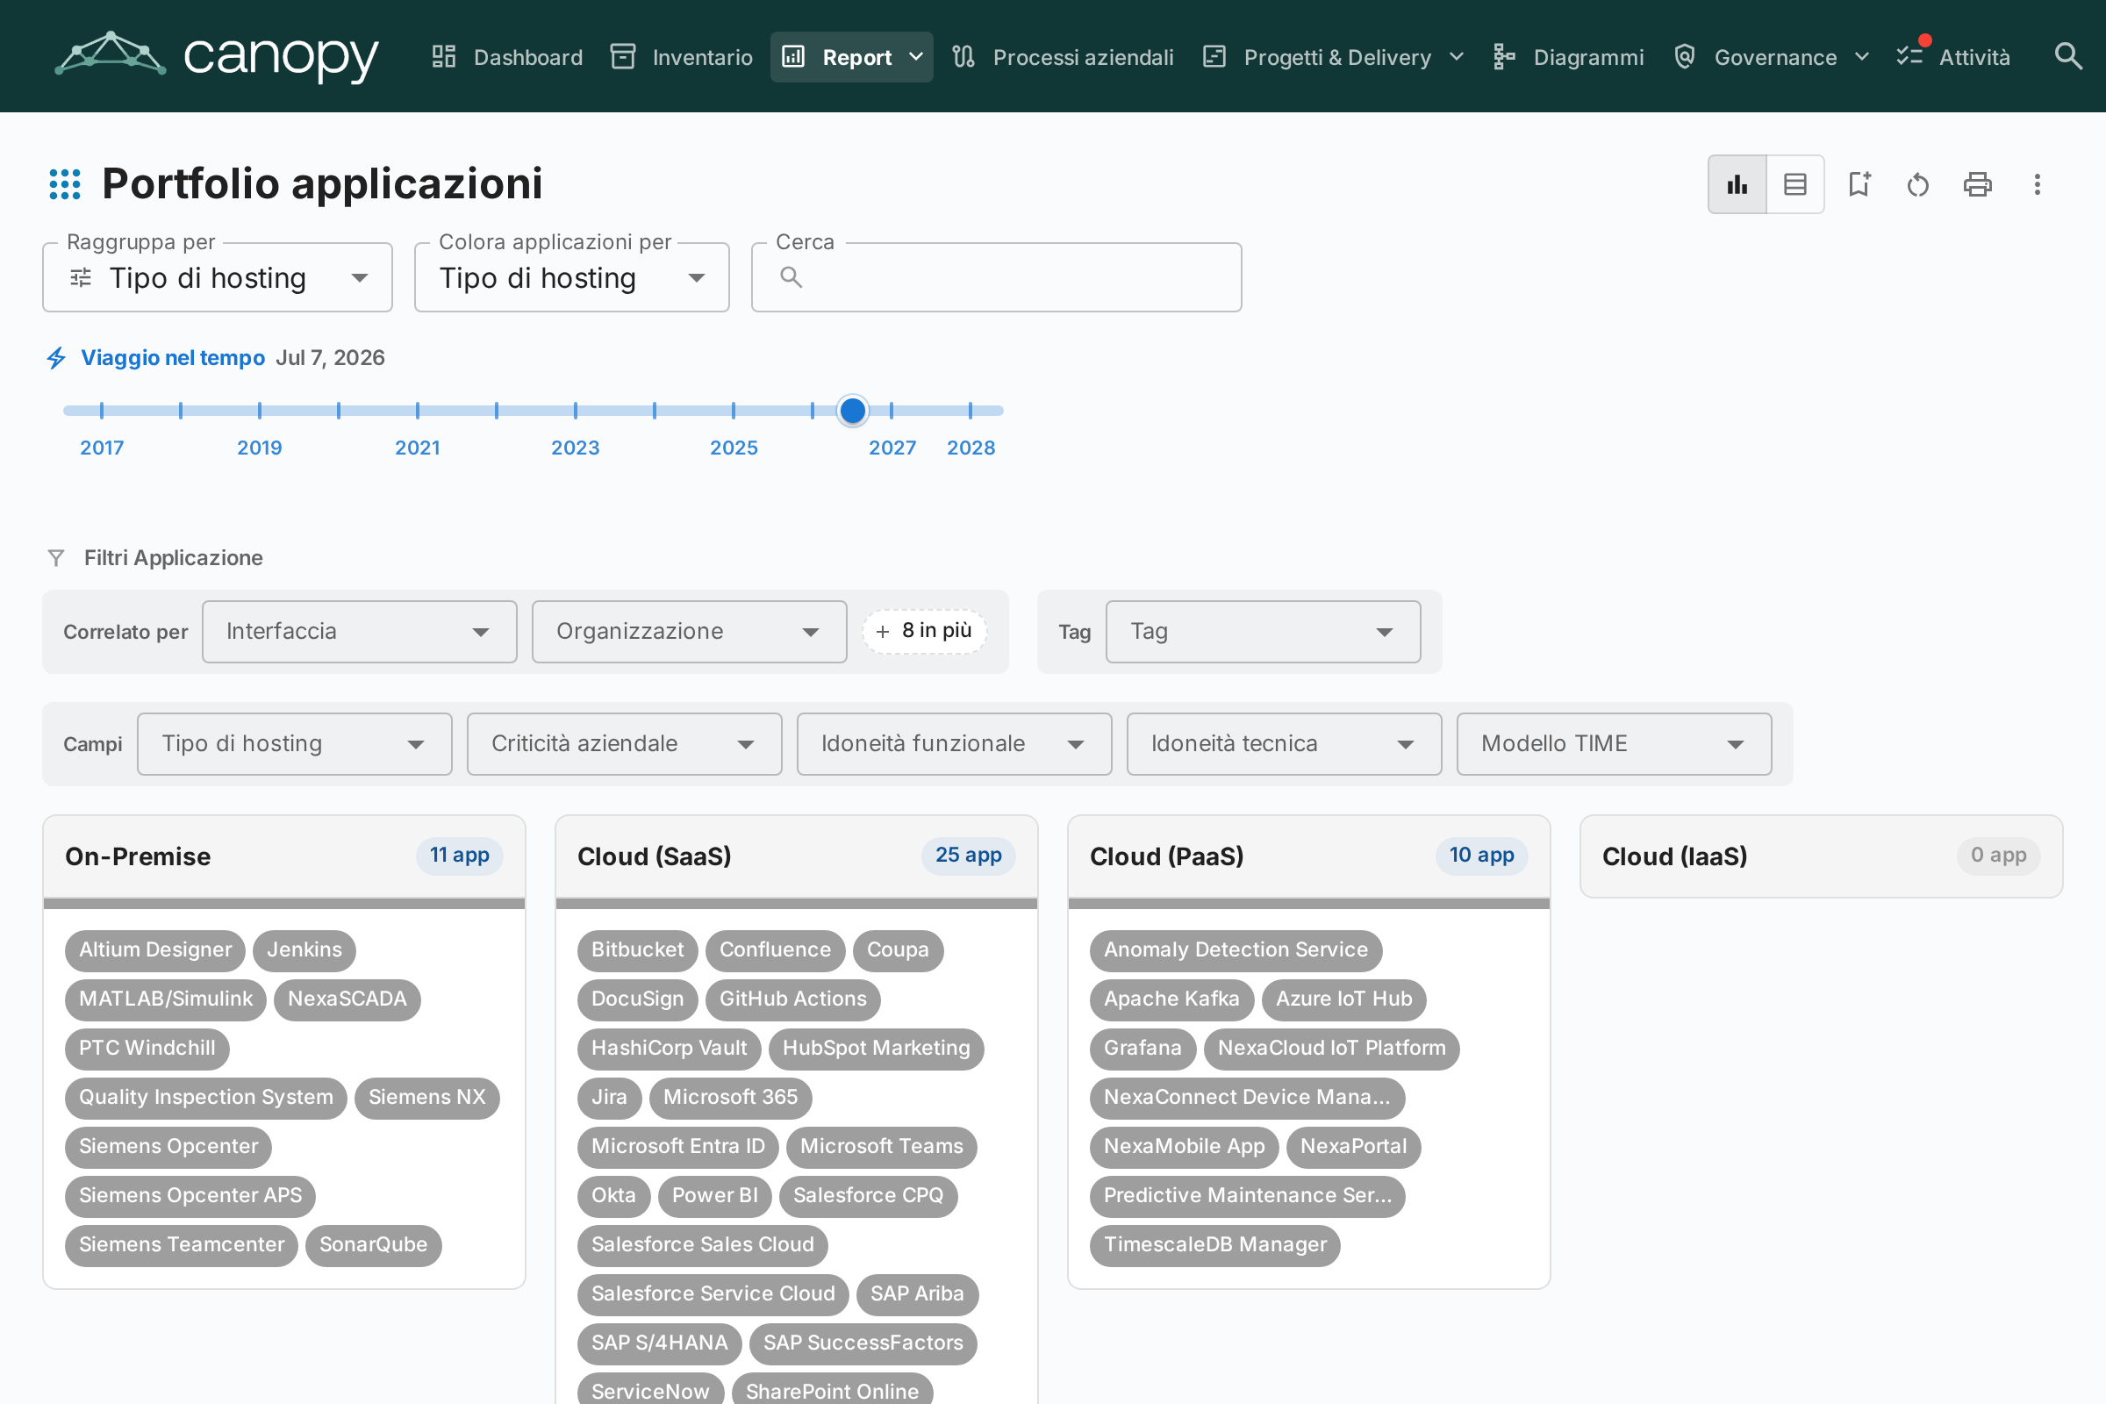Click the Diagrammi icon
The height and width of the screenshot is (1404, 2106).
click(1504, 56)
